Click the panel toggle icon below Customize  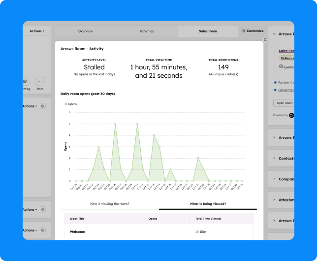(x=265, y=40)
